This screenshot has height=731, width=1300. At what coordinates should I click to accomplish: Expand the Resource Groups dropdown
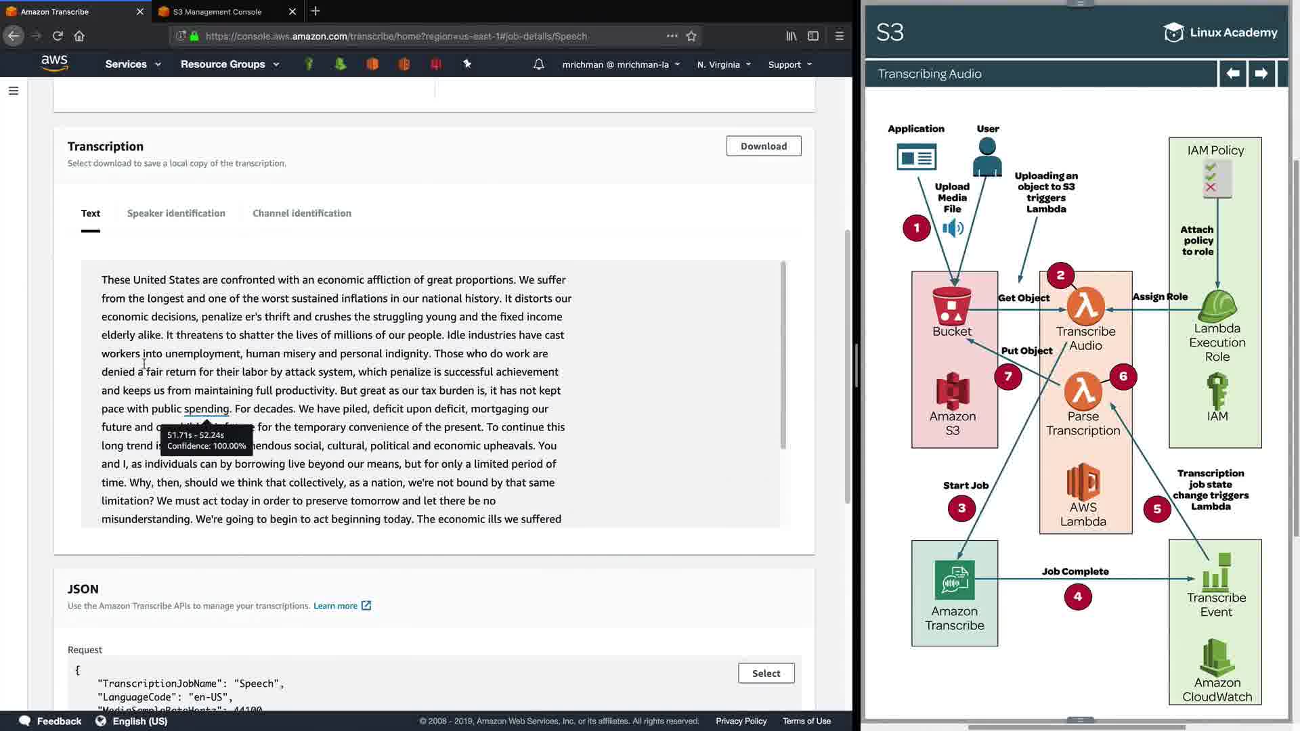tap(230, 64)
